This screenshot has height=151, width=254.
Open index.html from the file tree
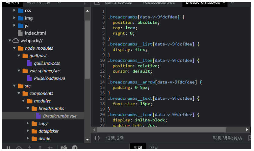tap(35, 33)
